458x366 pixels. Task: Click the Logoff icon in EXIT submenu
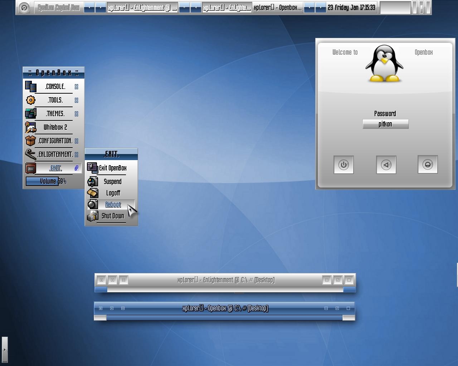point(93,193)
